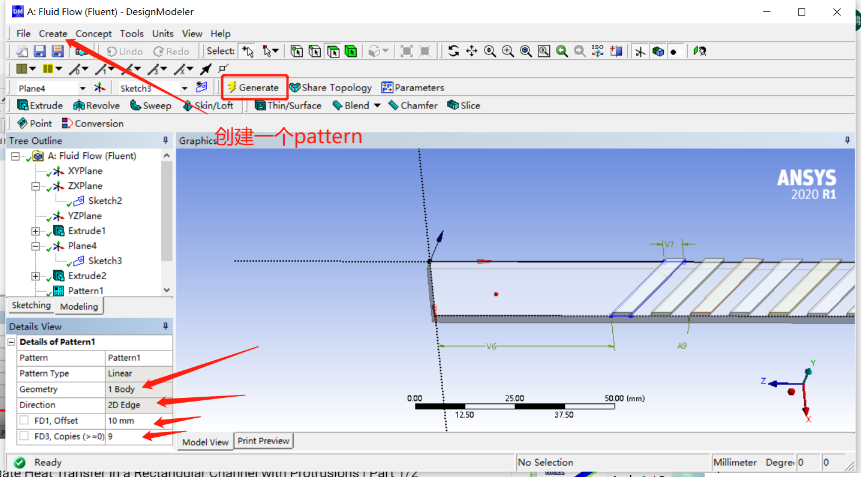This screenshot has height=477, width=861.
Task: Click the Generate button
Action: click(254, 87)
